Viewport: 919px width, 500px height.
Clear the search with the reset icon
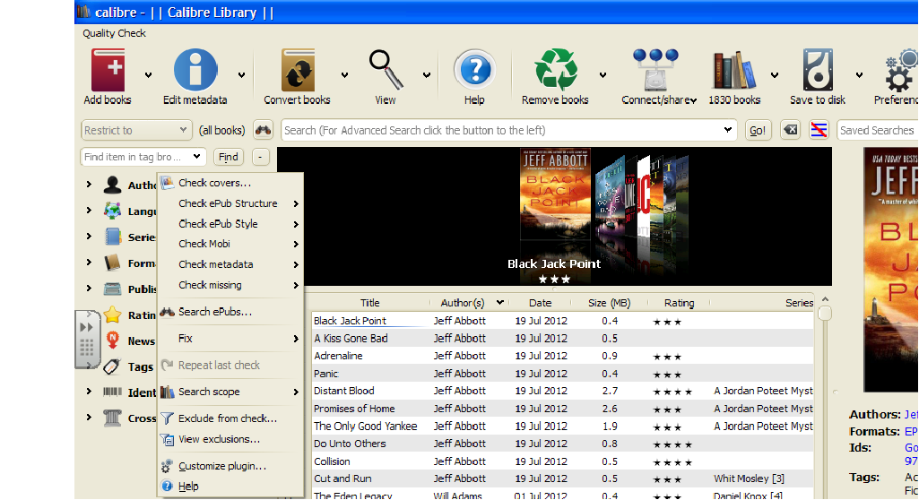click(791, 130)
